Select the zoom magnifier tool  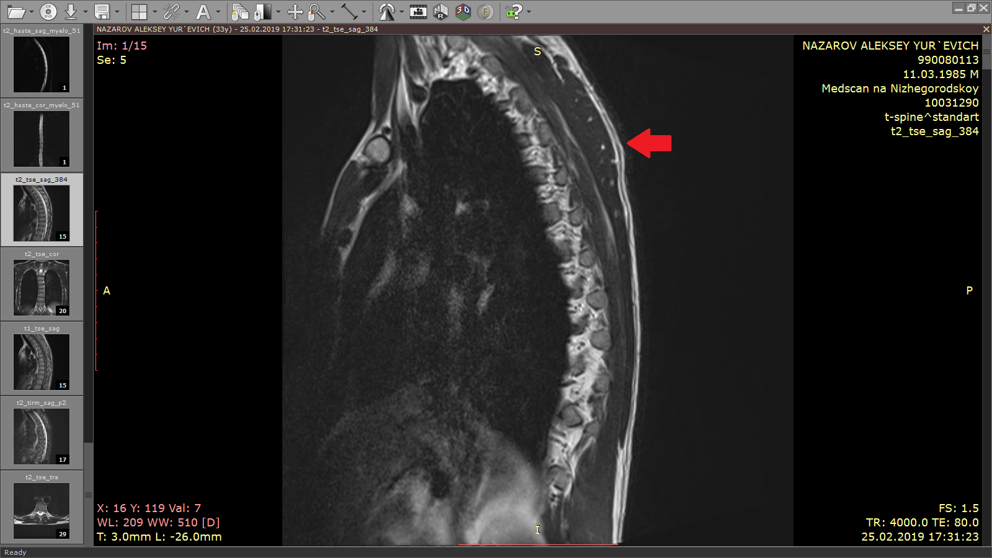point(317,11)
